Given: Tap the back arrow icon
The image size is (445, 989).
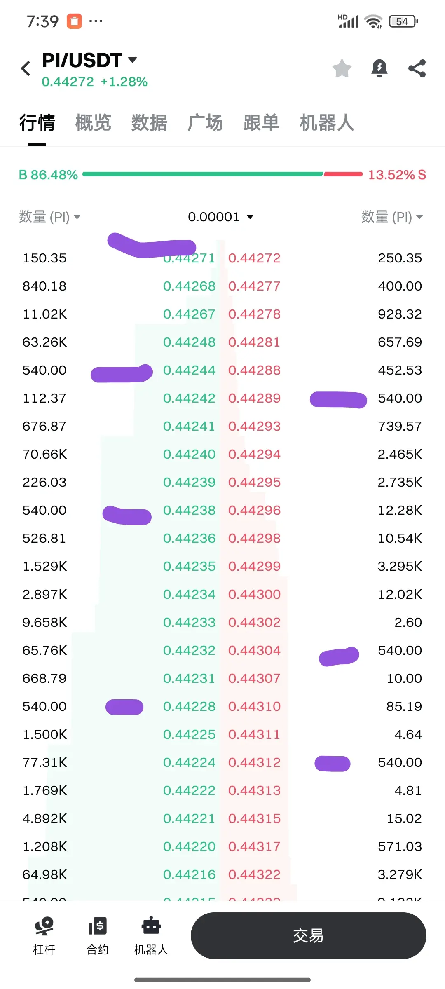Looking at the screenshot, I should pos(26,68).
